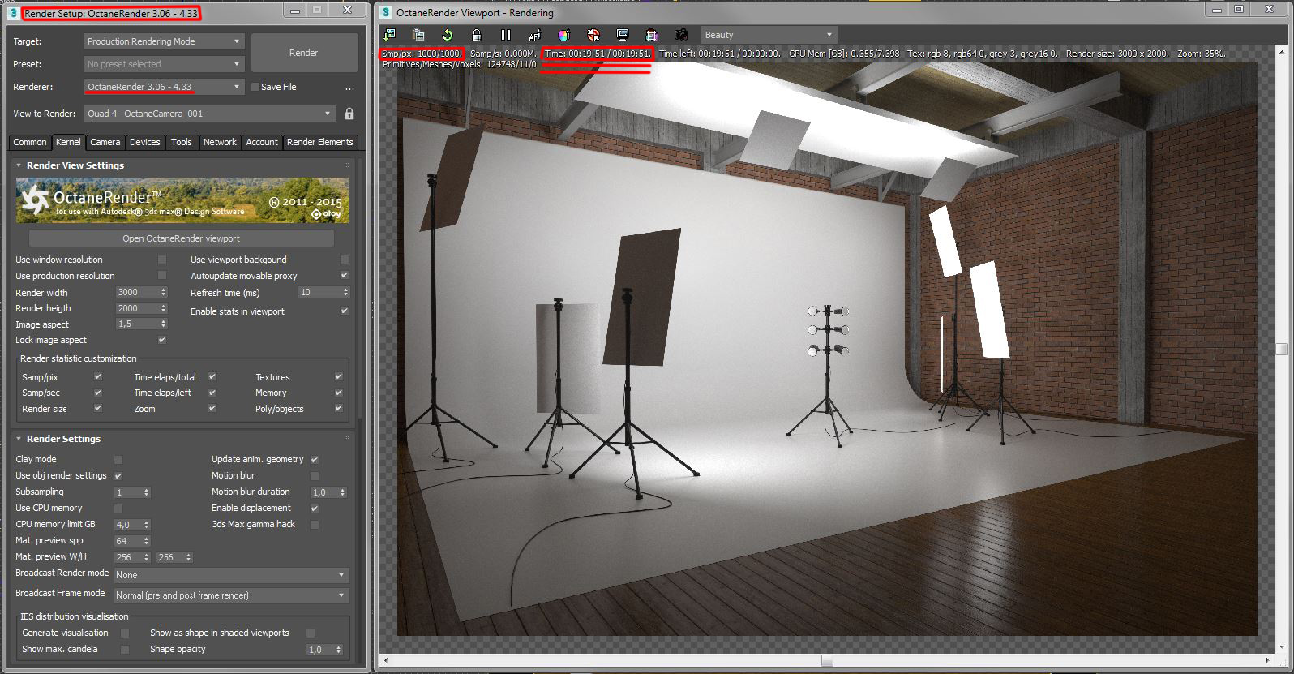The image size is (1294, 674).
Task: Click the Shape opacity spinner arrows
Action: (x=338, y=650)
